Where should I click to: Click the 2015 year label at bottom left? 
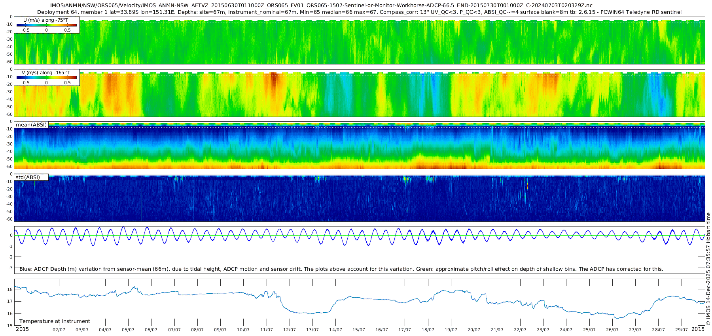point(22,329)
